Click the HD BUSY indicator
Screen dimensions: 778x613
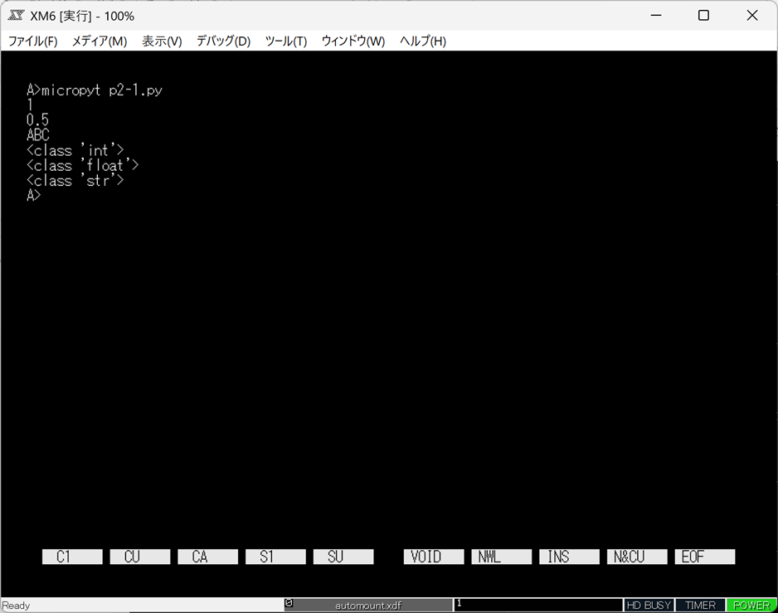tap(649, 605)
